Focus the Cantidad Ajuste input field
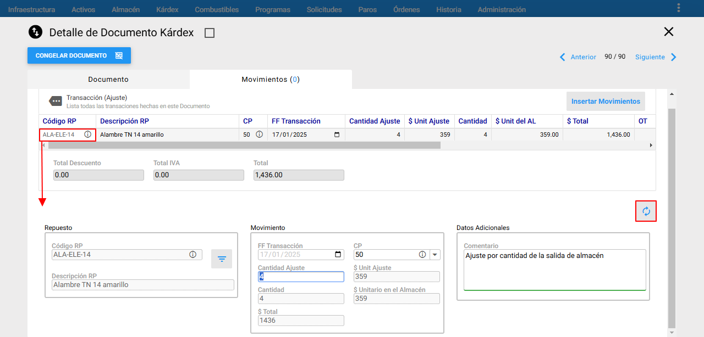This screenshot has width=704, height=337. [301, 277]
